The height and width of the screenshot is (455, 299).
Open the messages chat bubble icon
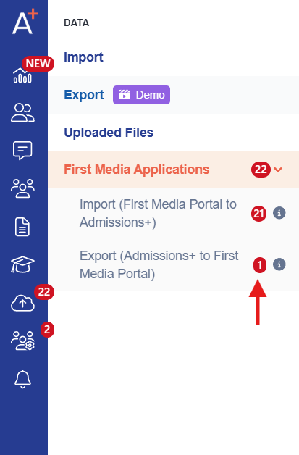(22, 150)
